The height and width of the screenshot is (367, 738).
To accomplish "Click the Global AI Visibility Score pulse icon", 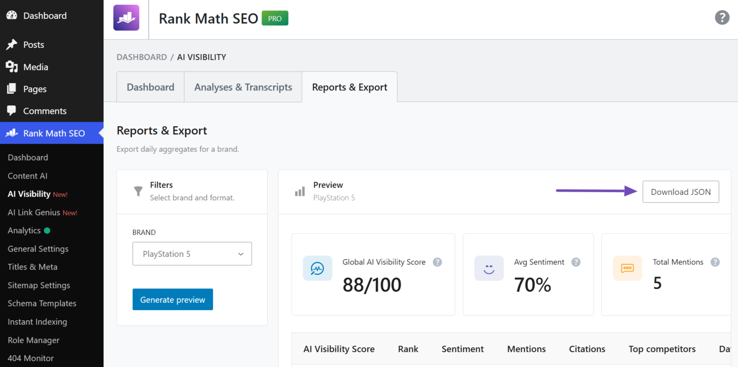I will (317, 268).
